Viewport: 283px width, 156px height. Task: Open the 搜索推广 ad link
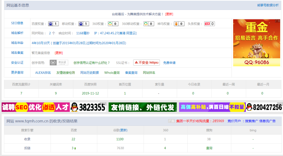(x=251, y=121)
